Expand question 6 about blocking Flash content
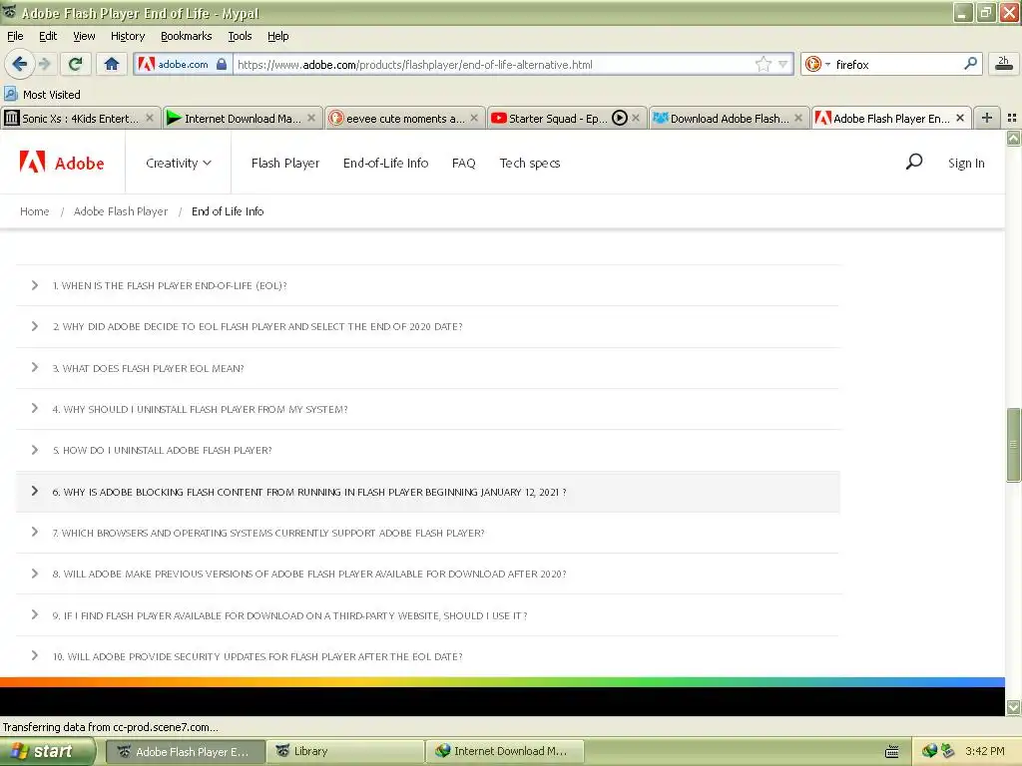This screenshot has height=766, width=1022. click(x=427, y=492)
